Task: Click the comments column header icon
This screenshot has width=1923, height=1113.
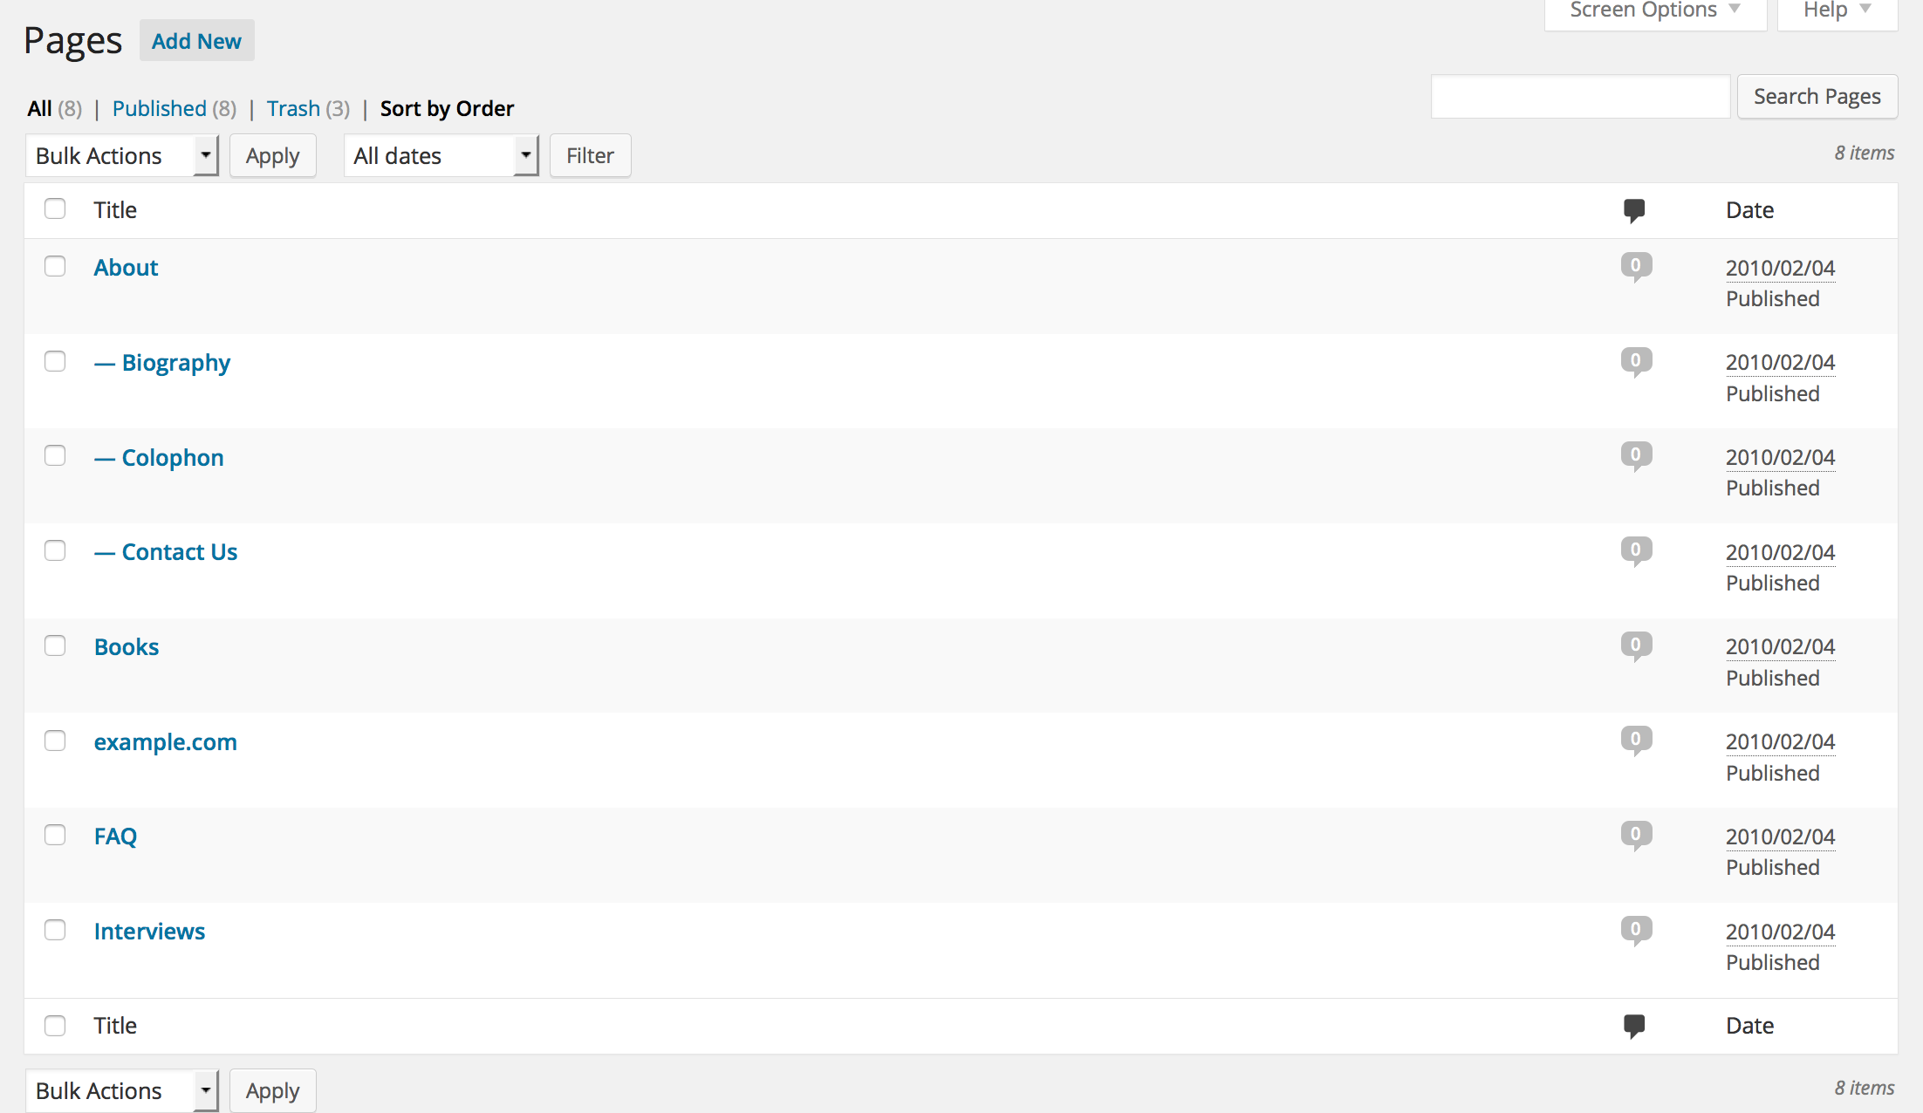Action: click(x=1634, y=210)
